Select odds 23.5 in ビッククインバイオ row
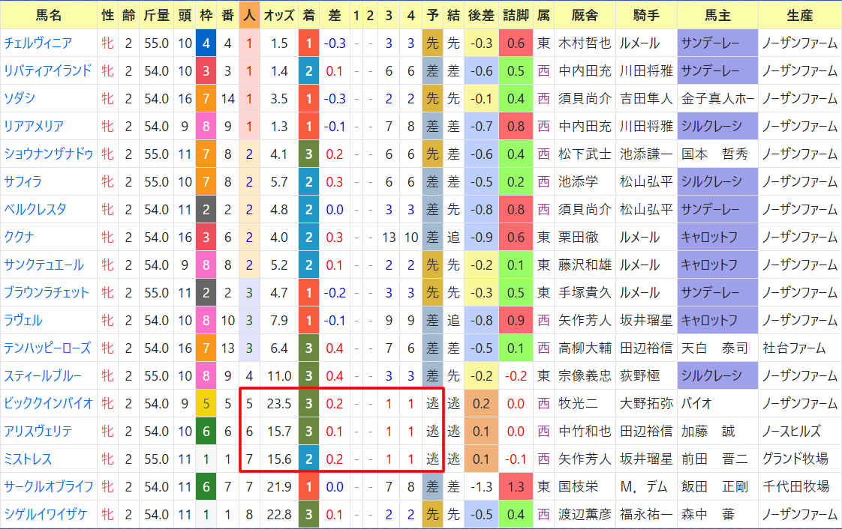 tap(279, 404)
